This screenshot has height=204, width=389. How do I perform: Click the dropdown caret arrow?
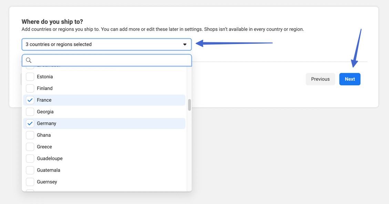click(x=185, y=44)
